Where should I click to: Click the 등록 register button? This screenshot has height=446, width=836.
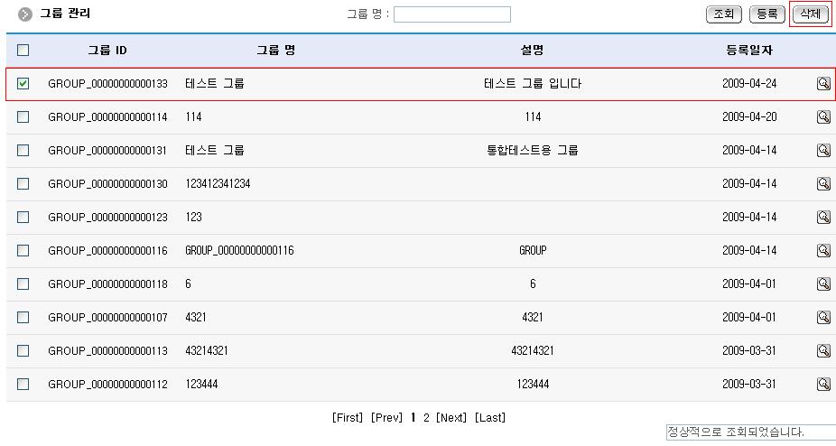766,14
